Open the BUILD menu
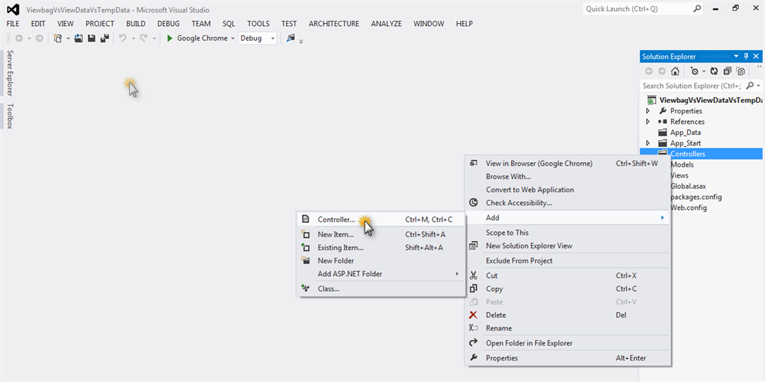The height and width of the screenshot is (382, 765). (136, 23)
